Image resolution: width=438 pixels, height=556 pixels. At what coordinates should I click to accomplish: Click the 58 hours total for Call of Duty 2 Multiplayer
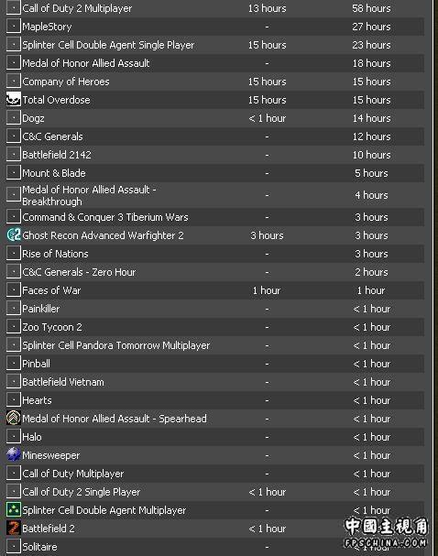(x=371, y=8)
